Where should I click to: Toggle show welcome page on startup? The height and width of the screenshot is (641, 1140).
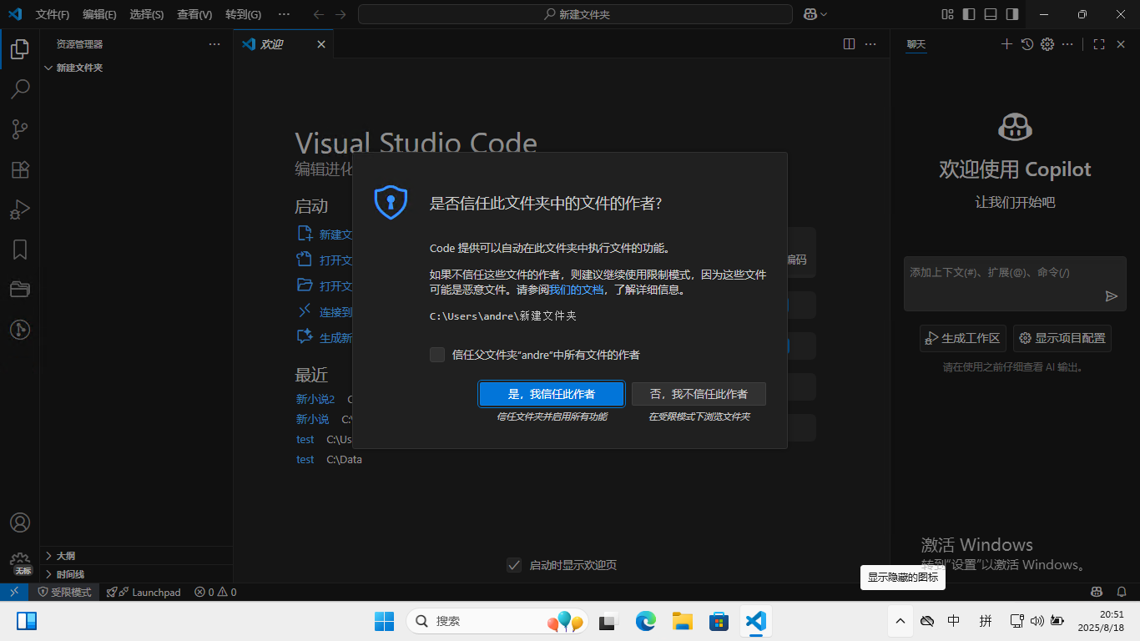click(x=514, y=565)
